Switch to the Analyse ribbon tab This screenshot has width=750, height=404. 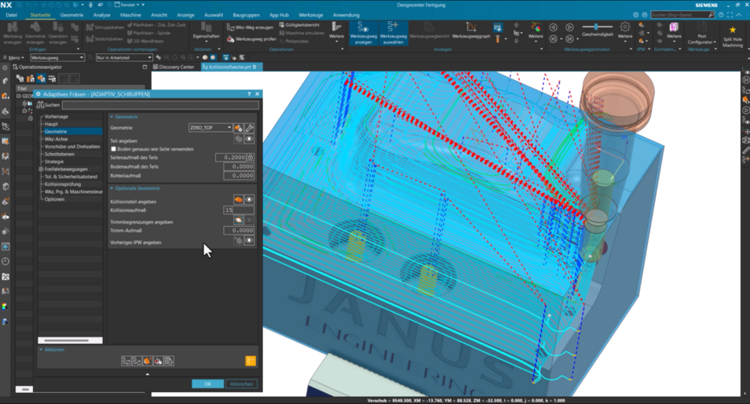102,15
